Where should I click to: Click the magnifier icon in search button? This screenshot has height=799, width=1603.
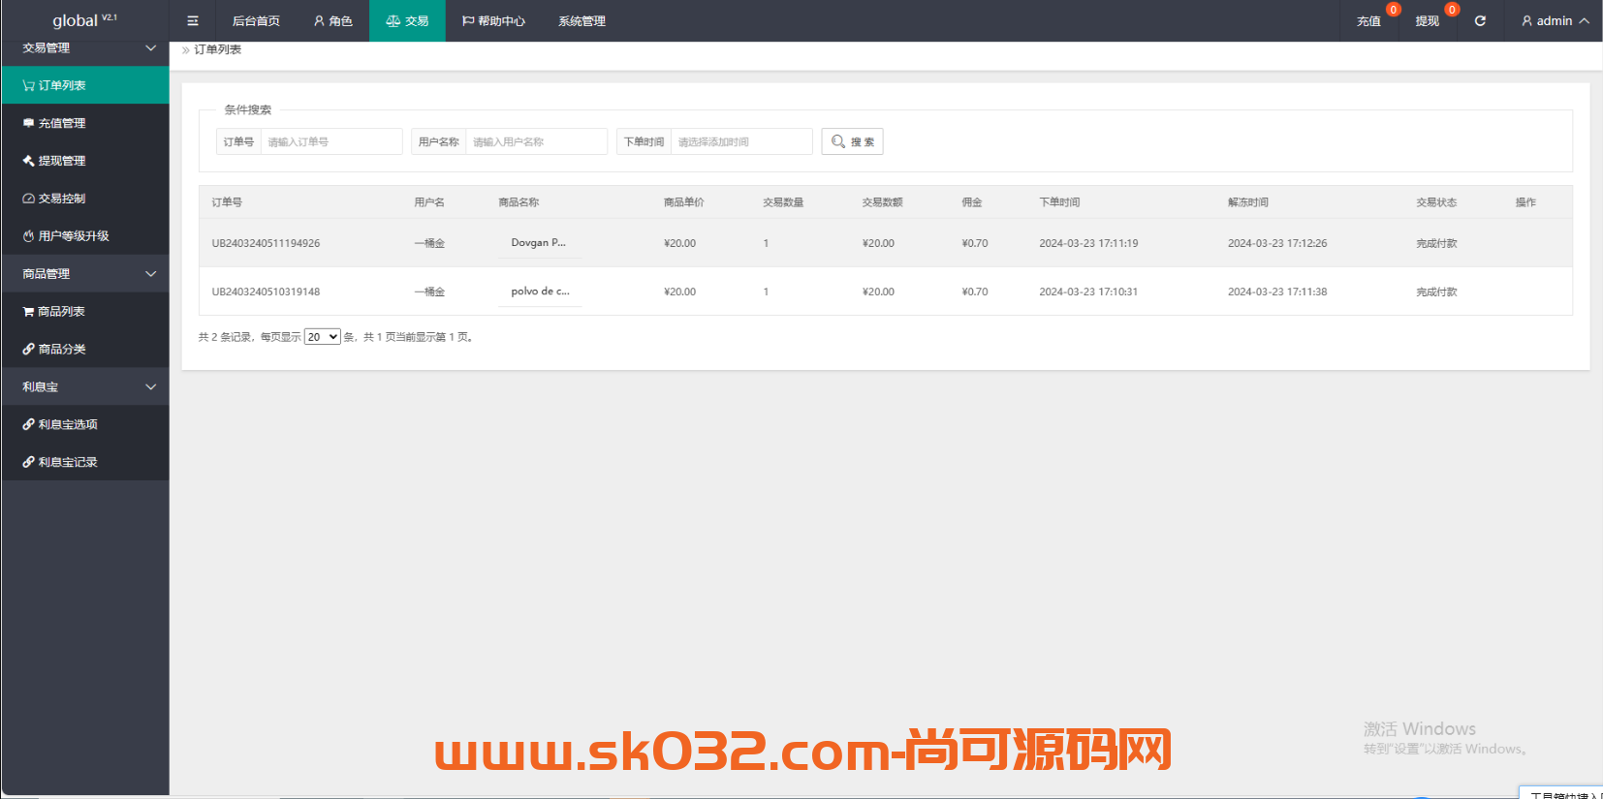click(838, 141)
